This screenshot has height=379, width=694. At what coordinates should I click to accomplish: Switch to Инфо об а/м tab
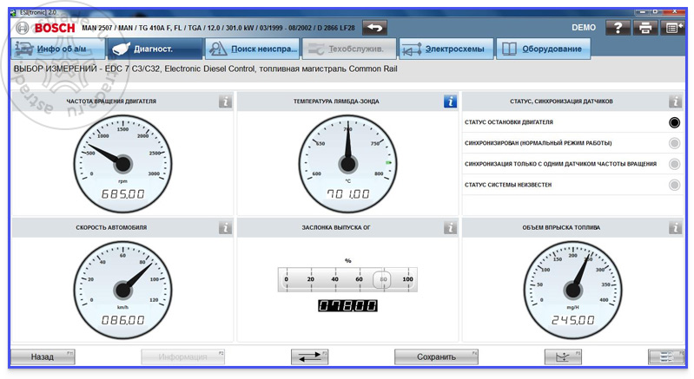point(58,49)
